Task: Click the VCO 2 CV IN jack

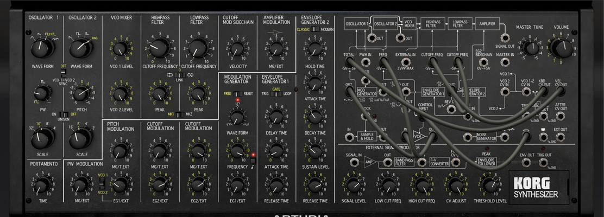Action: (505, 92)
